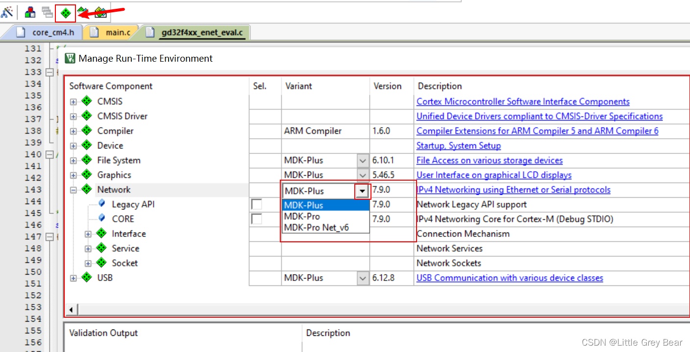The image size is (690, 352).
Task: Open Compiler Extensions for ARM Compiler link
Action: point(538,131)
